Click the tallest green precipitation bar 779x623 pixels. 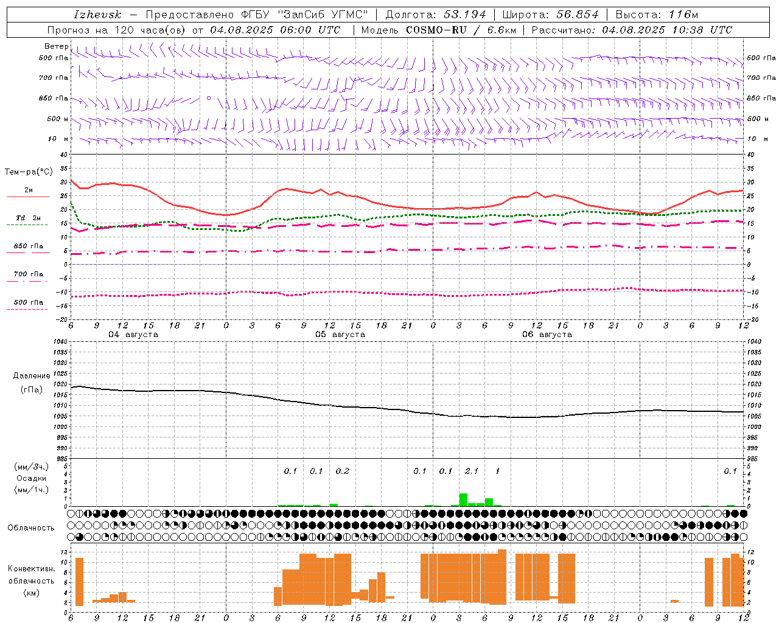point(463,499)
